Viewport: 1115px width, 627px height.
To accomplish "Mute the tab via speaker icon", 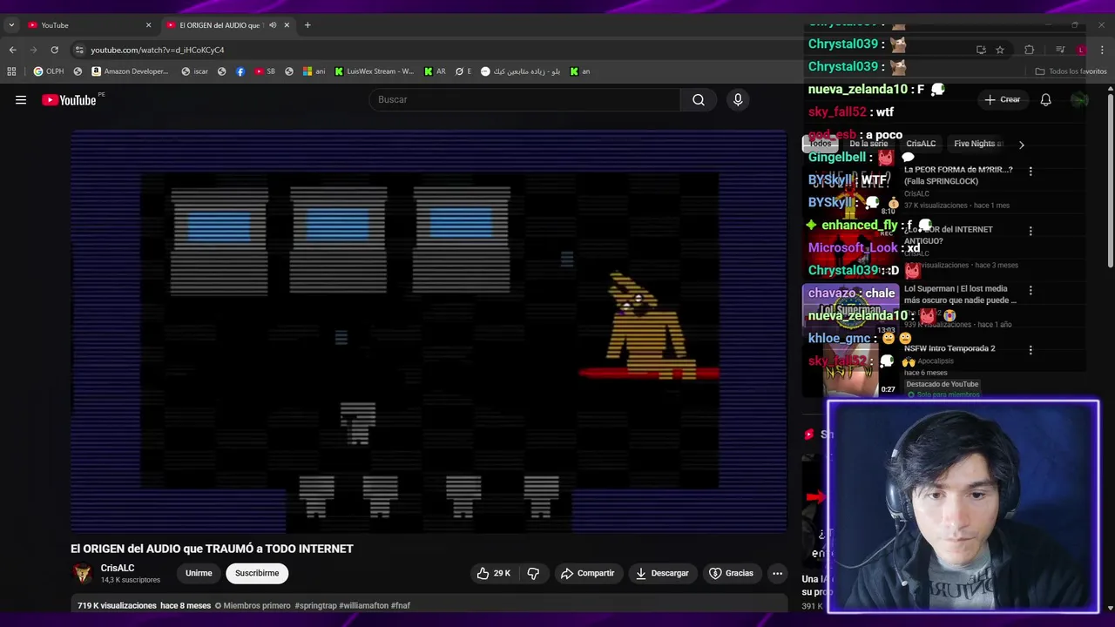I will (x=273, y=25).
